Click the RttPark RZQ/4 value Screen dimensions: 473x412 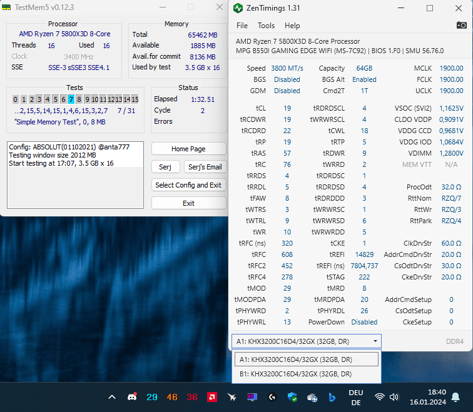451,221
